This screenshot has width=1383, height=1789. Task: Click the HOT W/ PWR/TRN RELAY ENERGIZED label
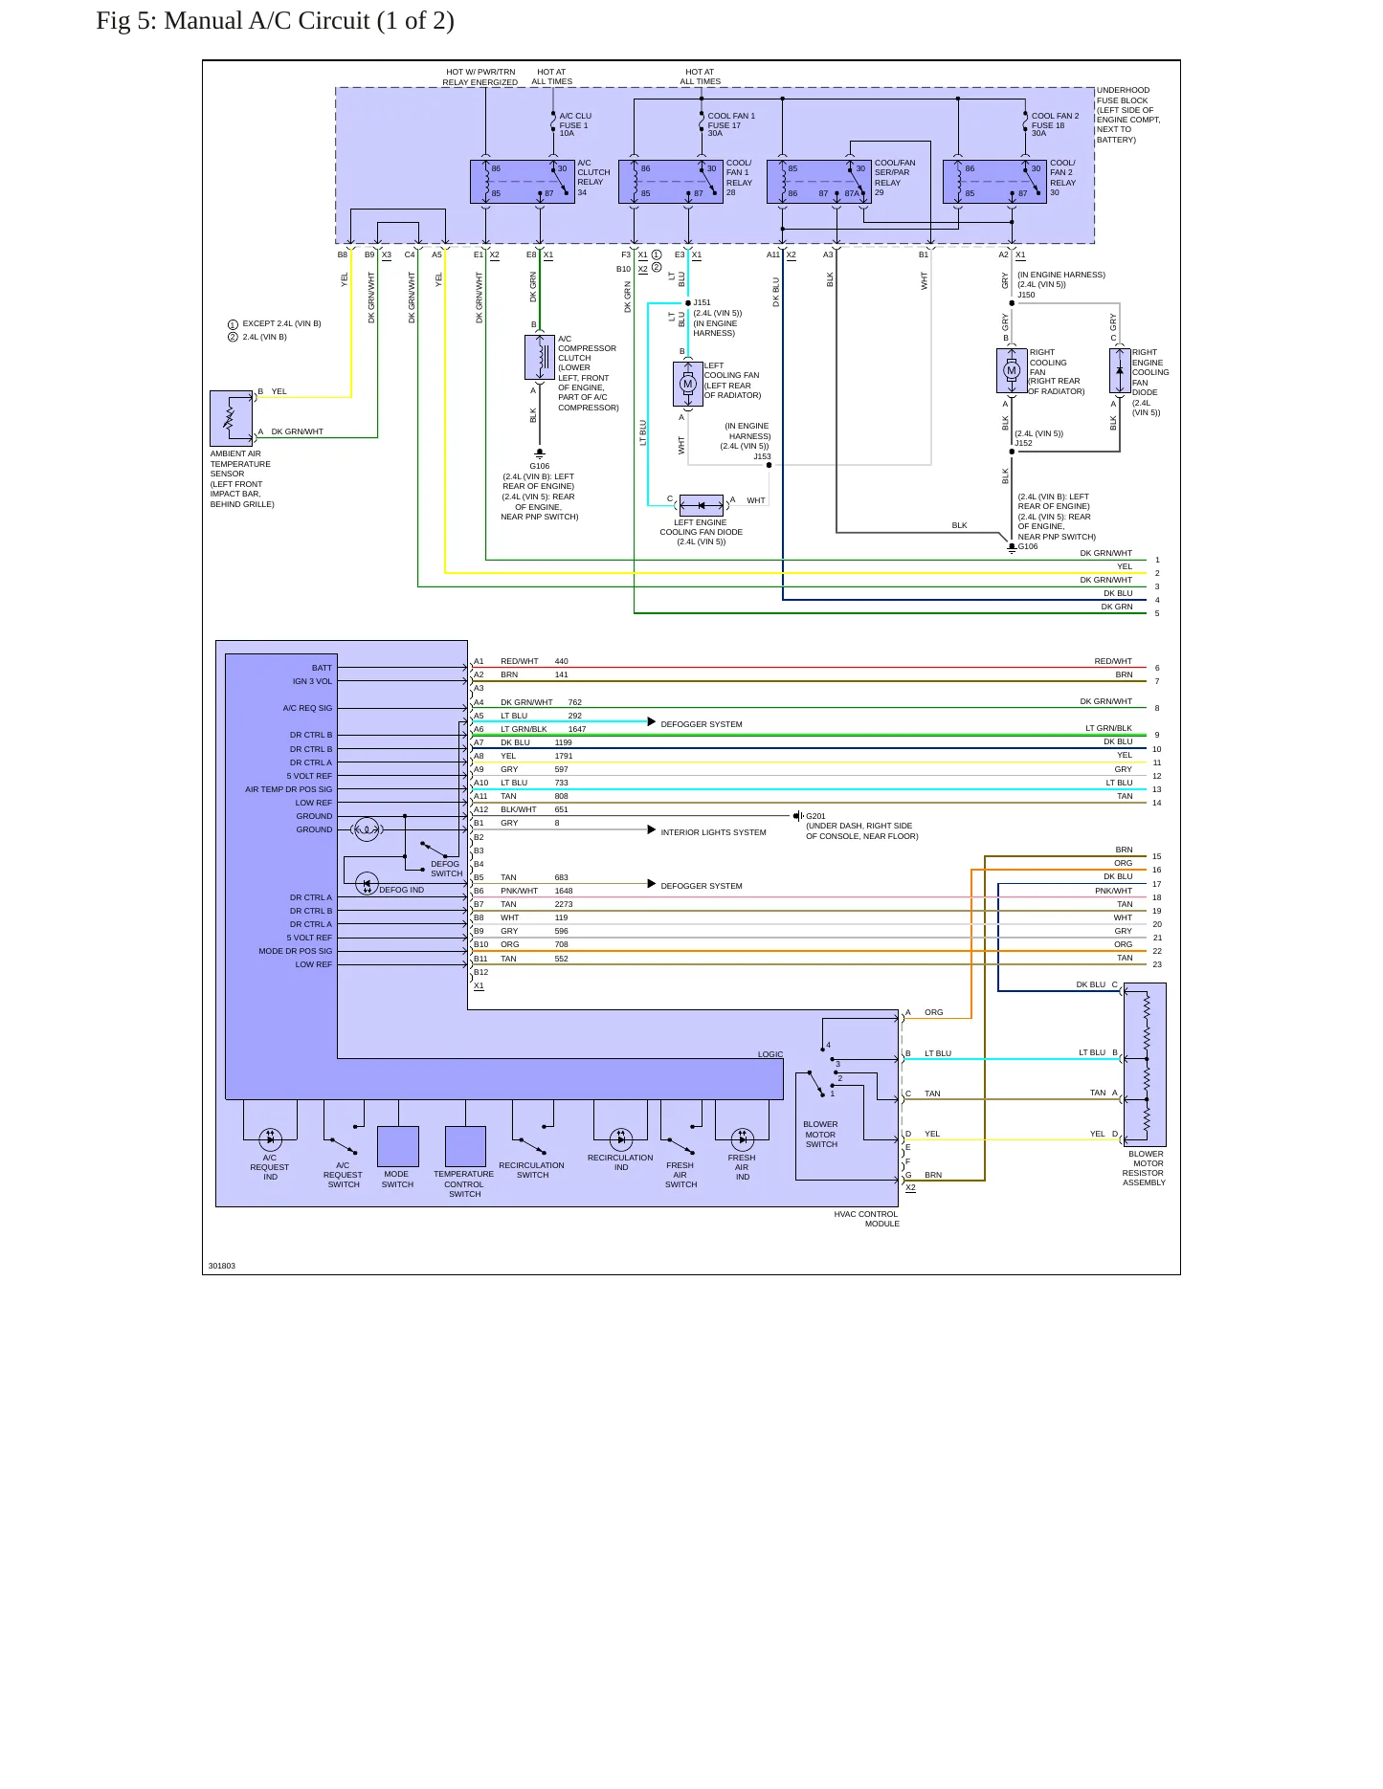tap(480, 77)
